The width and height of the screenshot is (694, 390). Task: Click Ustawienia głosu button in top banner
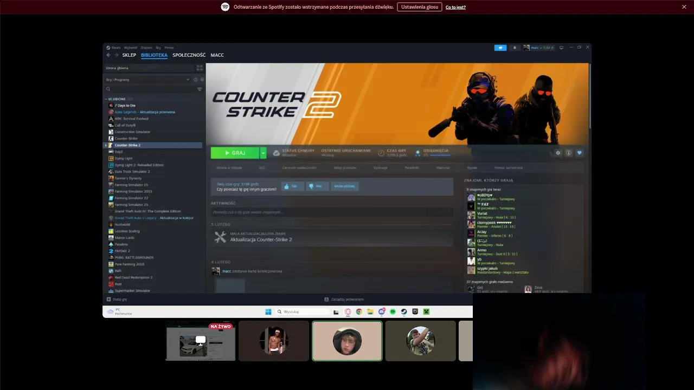click(x=420, y=7)
